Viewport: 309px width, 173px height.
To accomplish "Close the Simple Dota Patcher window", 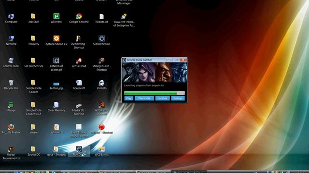I will point(183,60).
